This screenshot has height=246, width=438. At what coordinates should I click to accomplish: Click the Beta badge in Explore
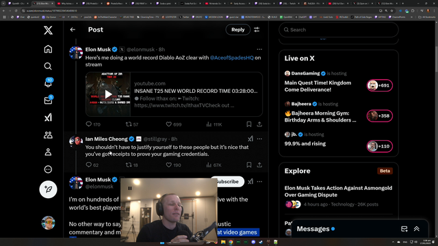[x=385, y=171]
